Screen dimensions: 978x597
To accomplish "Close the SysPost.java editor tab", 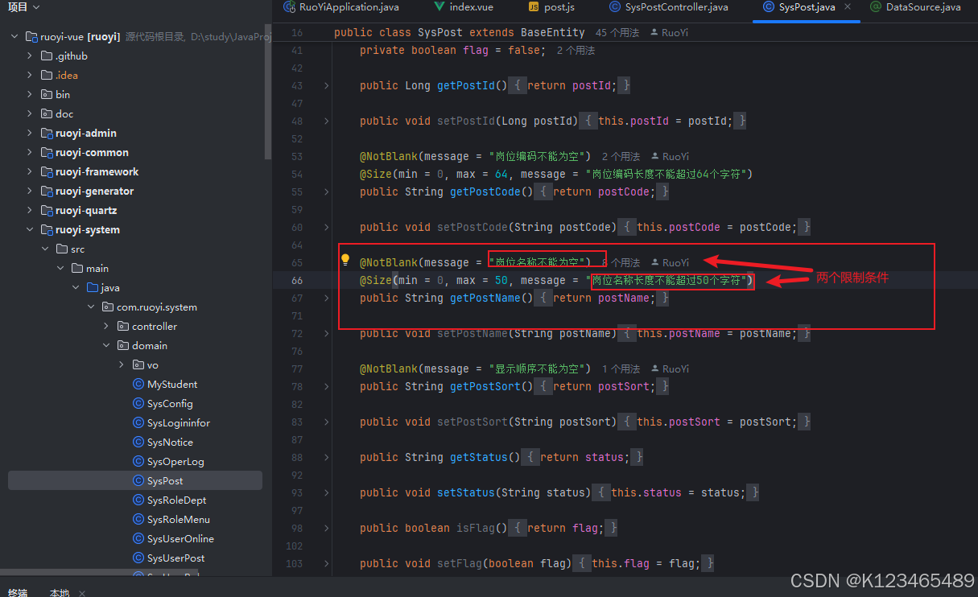I will (x=848, y=7).
